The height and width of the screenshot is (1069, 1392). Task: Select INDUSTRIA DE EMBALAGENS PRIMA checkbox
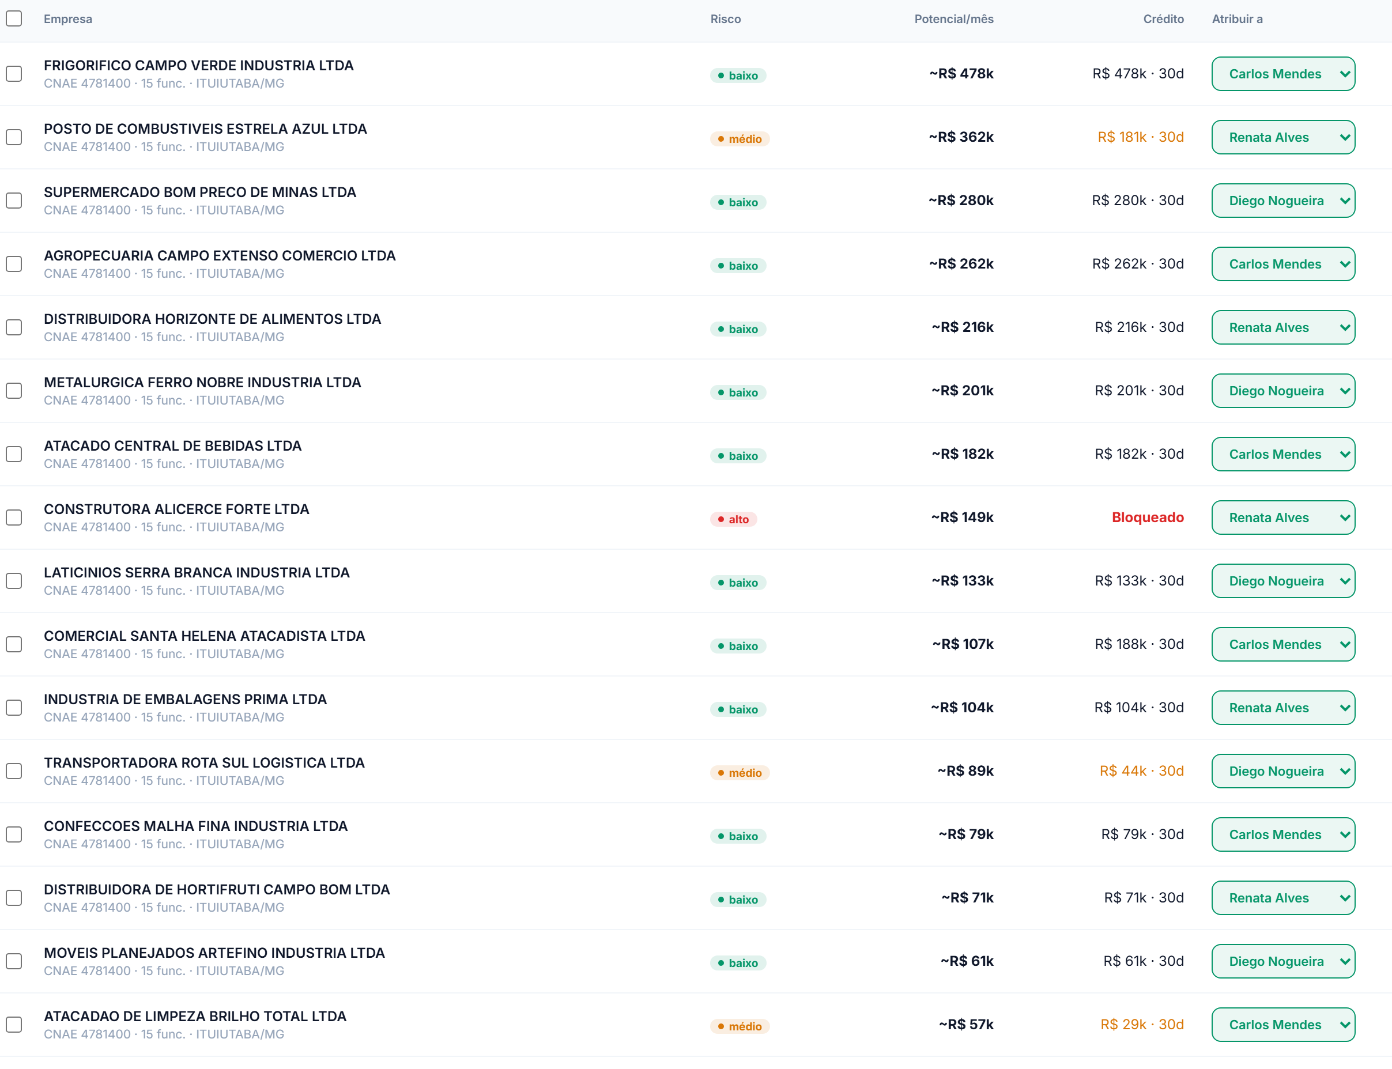click(14, 708)
